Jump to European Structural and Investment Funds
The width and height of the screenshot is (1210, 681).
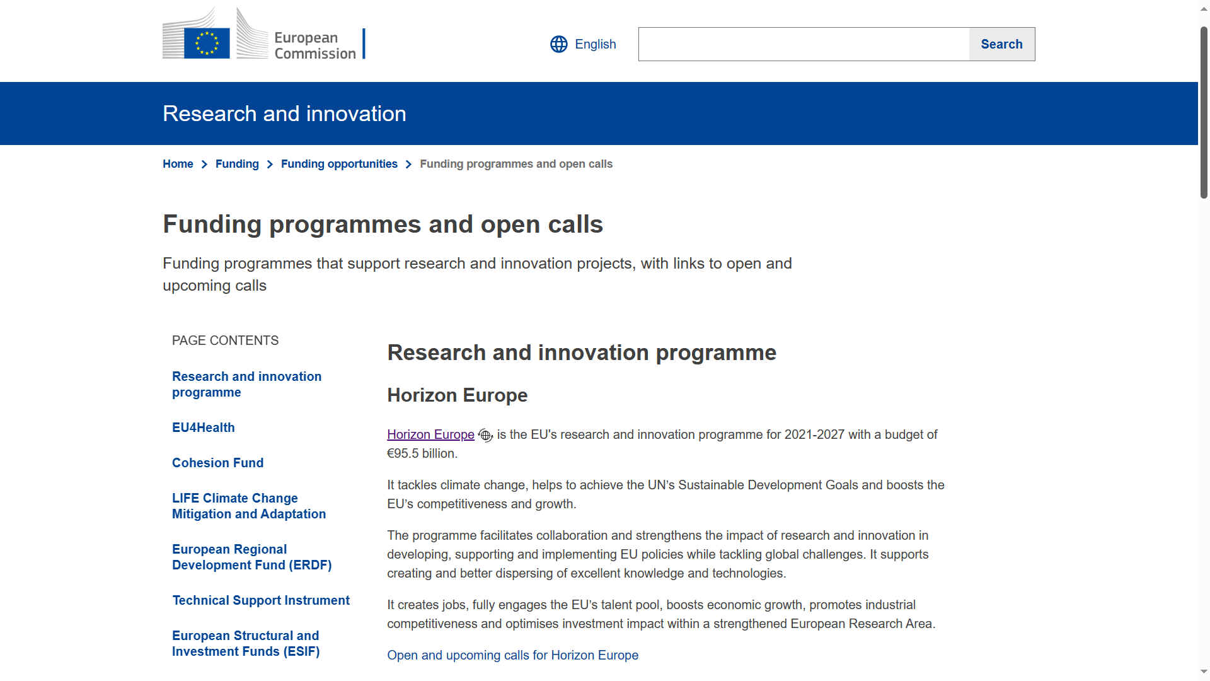[246, 643]
